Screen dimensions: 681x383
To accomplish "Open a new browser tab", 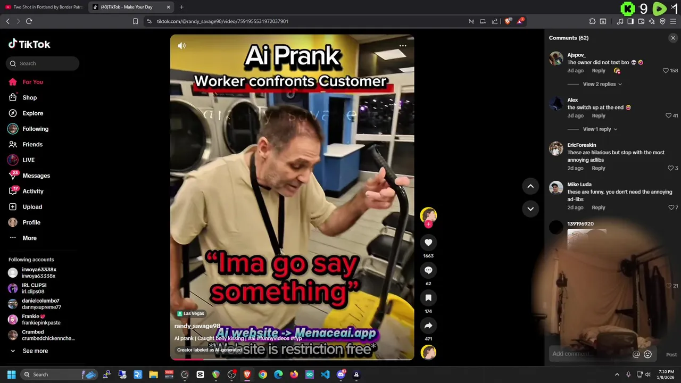I will (x=181, y=7).
